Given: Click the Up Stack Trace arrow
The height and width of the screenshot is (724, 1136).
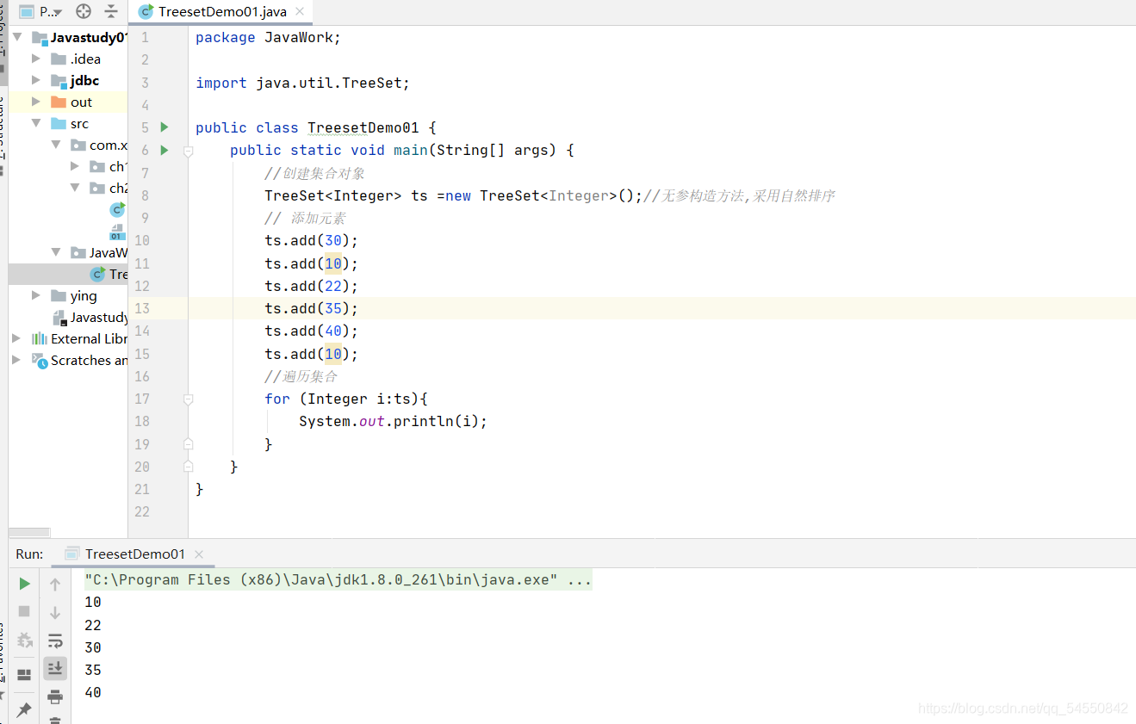Looking at the screenshot, I should 55,585.
